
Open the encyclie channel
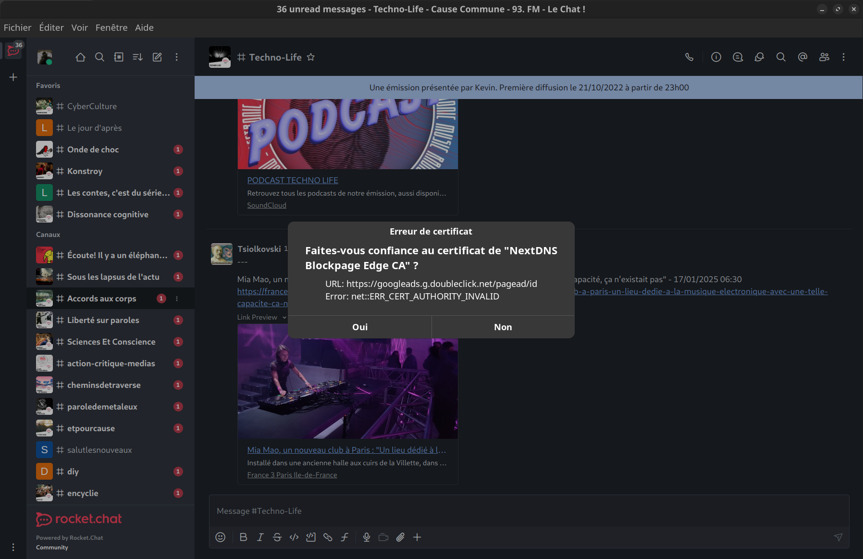(x=111, y=493)
